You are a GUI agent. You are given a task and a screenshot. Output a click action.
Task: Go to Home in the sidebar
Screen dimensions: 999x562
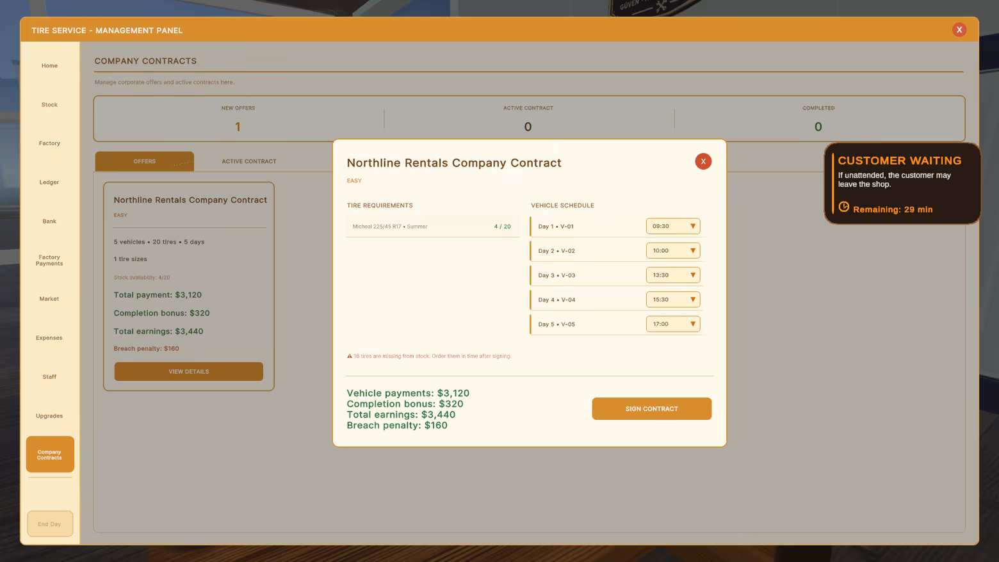click(x=49, y=66)
